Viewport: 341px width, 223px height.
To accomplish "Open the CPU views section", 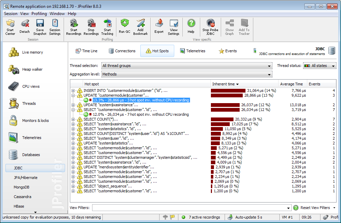I will point(24,86).
